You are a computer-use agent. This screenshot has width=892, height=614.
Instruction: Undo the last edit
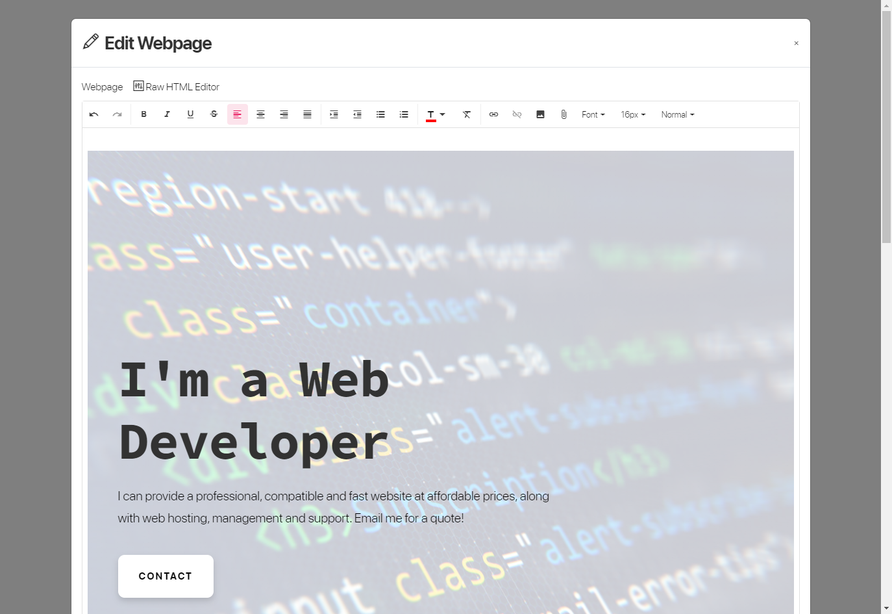coord(94,114)
